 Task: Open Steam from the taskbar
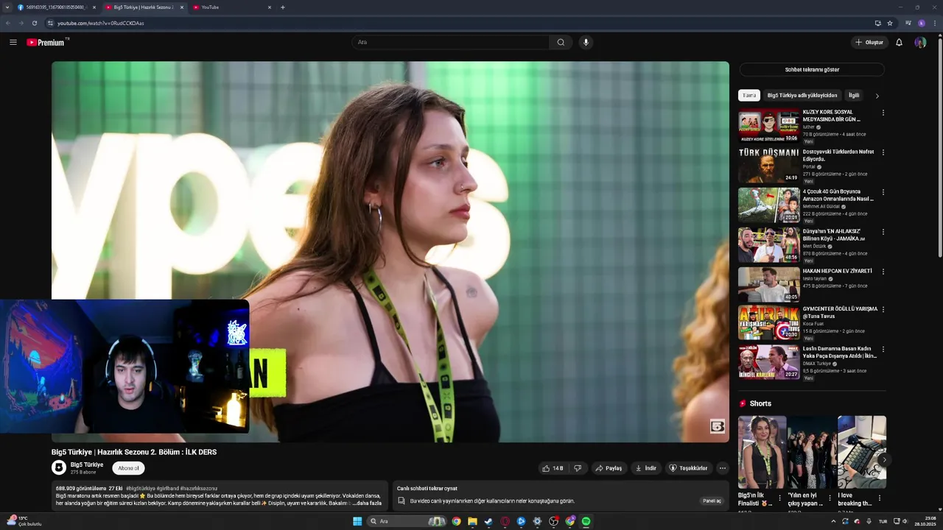[488, 521]
